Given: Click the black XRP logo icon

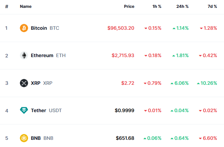Looking at the screenshot, I should coord(24,83).
